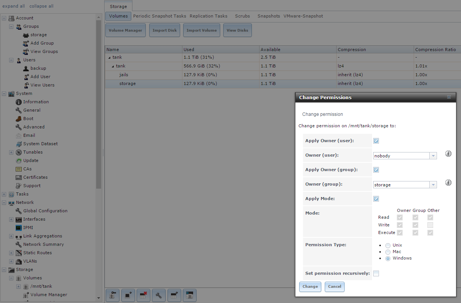This screenshot has height=303, width=461.
Task: Click the Import Volume button
Action: click(x=201, y=30)
